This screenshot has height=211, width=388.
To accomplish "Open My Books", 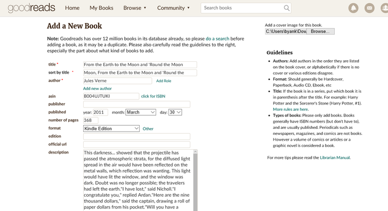I will pyautogui.click(x=101, y=8).
